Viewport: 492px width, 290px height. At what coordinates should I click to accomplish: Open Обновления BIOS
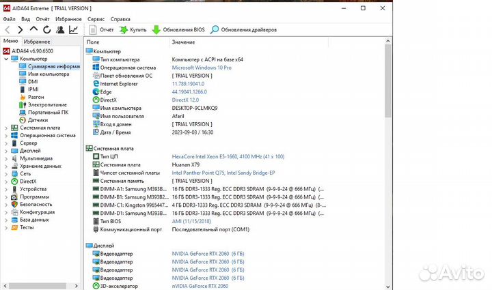[178, 30]
